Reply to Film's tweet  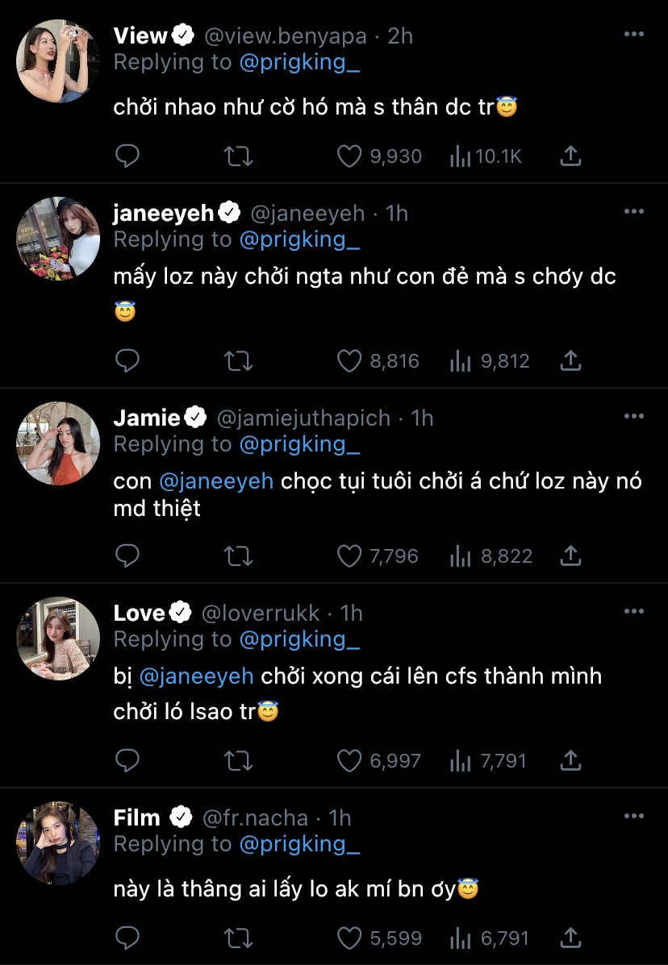pyautogui.click(x=127, y=938)
